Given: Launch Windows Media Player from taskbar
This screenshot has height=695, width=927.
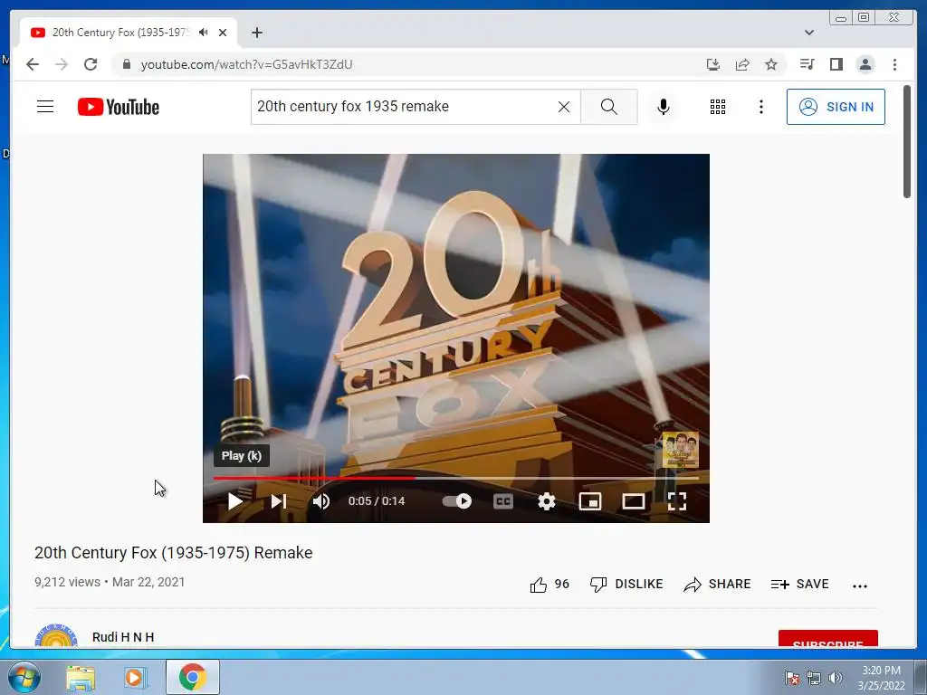Looking at the screenshot, I should pos(134,677).
